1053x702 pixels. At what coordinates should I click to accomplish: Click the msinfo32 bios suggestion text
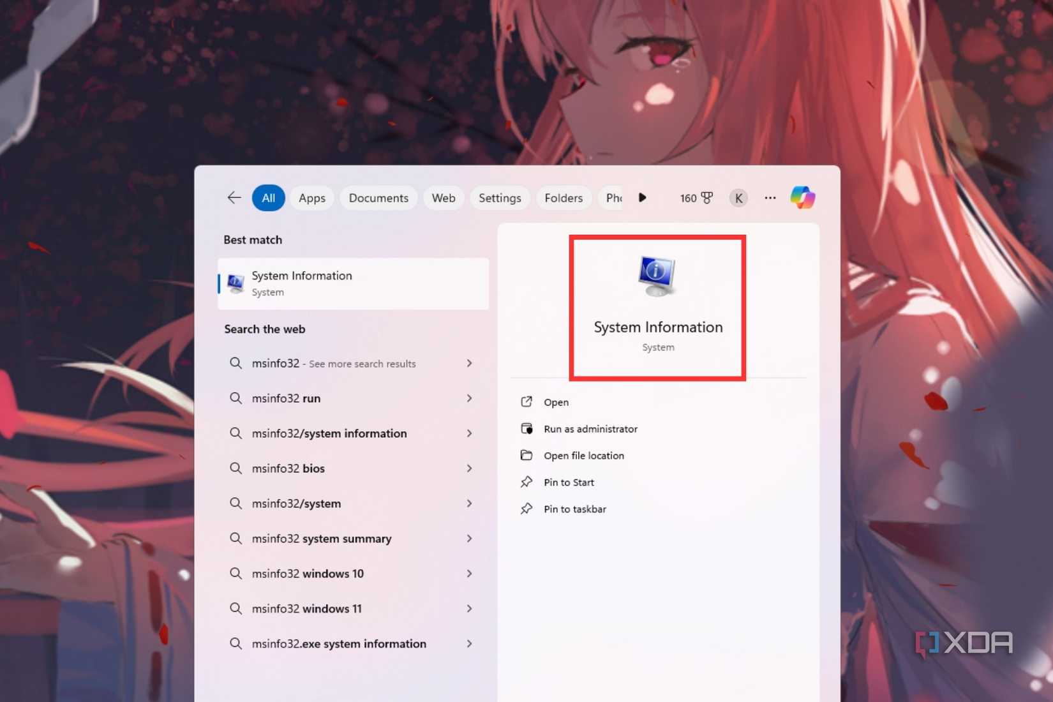click(288, 468)
